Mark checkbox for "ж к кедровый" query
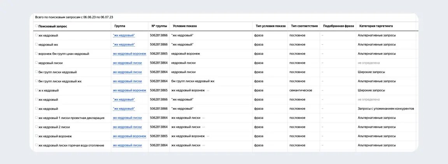The width and height of the screenshot is (448, 164). coord(36,90)
